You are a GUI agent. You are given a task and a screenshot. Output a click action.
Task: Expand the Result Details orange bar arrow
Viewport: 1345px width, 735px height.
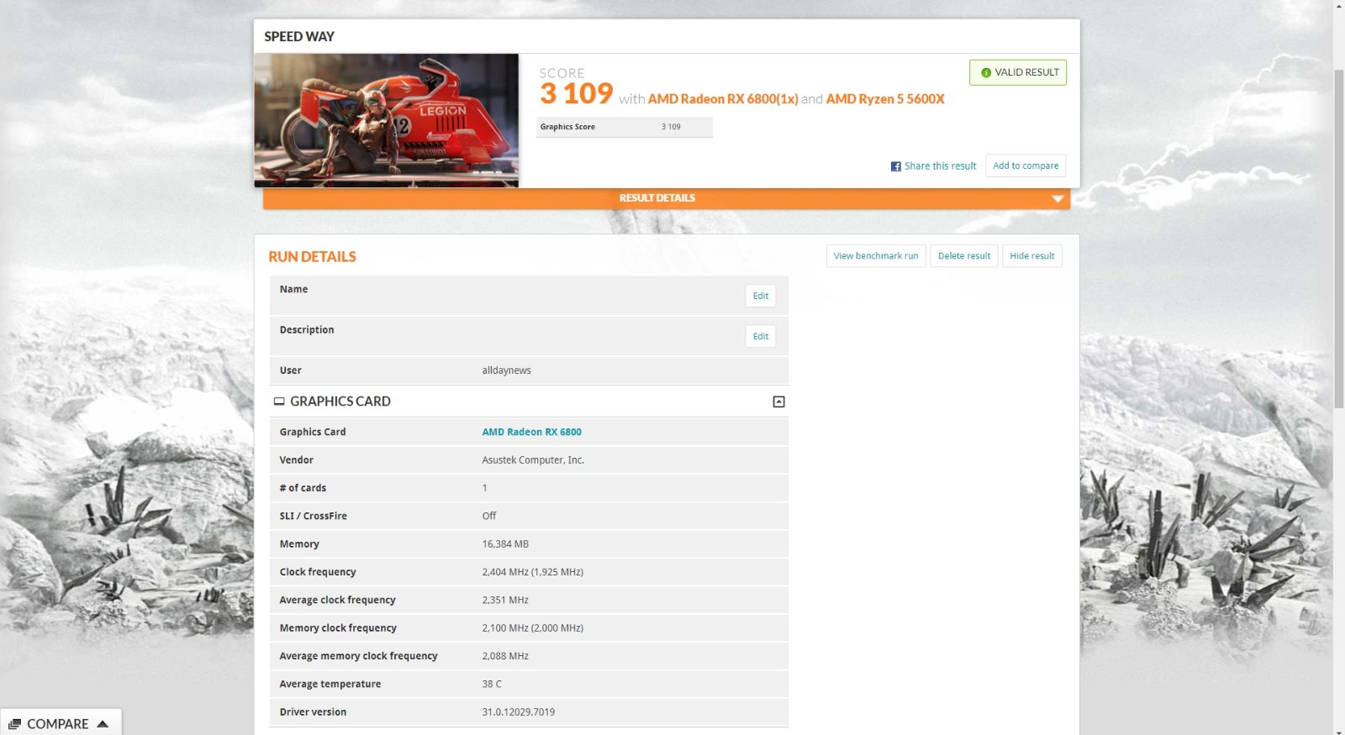click(1058, 199)
